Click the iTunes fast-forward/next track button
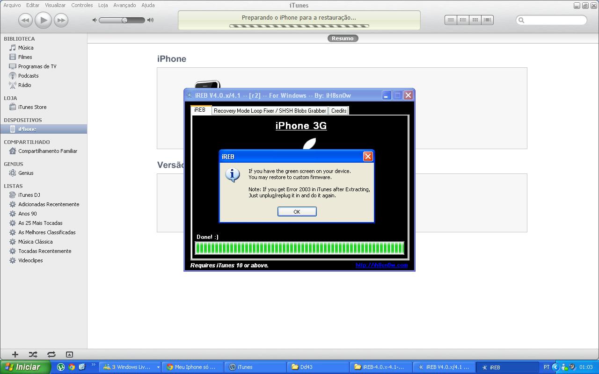Viewport: 599px width, 374px height. click(x=61, y=20)
